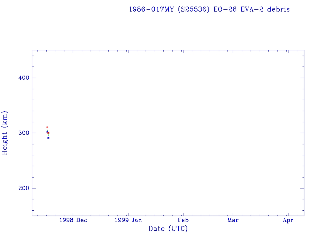Click the topmost red data marker
320x240 pixels.
click(47, 127)
